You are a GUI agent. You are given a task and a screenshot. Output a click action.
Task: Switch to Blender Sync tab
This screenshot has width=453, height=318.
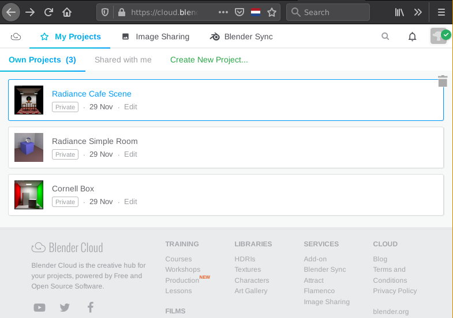[241, 36]
